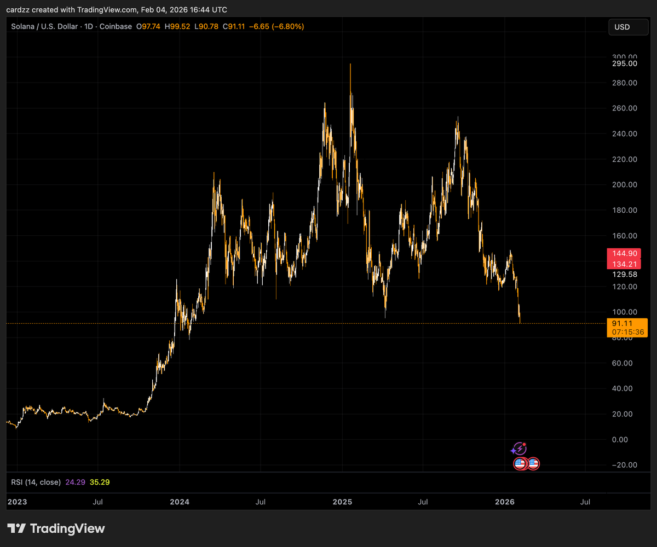Open the purple lightning latest-updates icon

click(518, 449)
